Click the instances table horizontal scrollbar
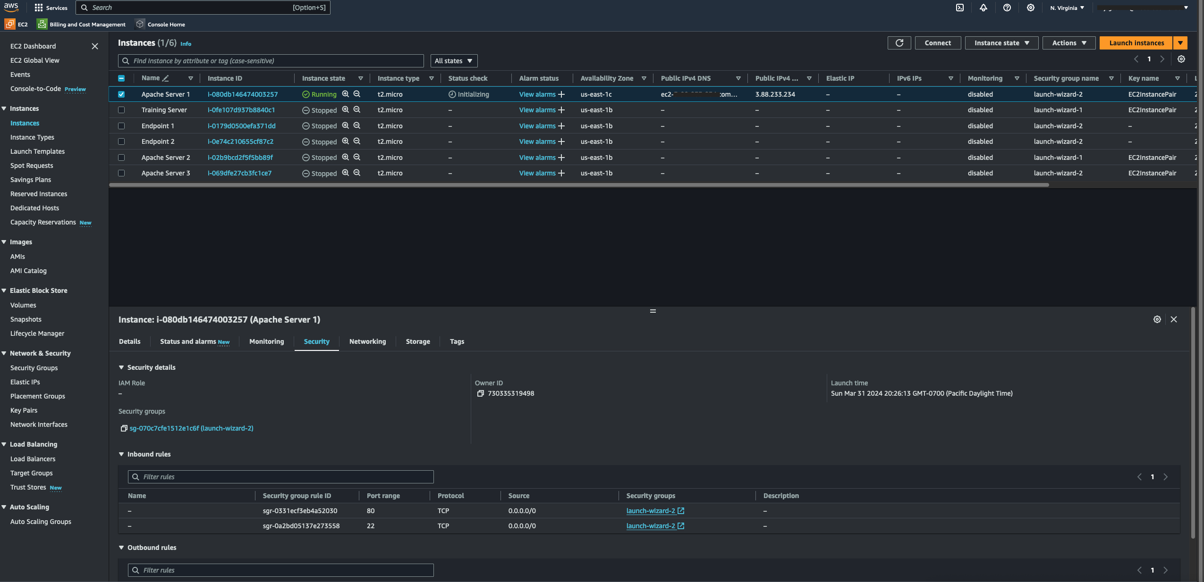1204x582 pixels. click(579, 185)
